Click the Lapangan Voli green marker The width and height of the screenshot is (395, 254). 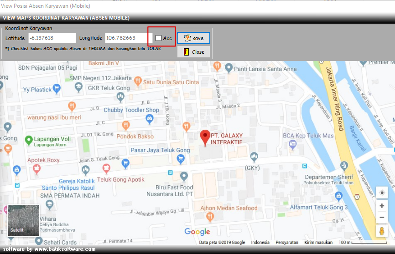29,139
